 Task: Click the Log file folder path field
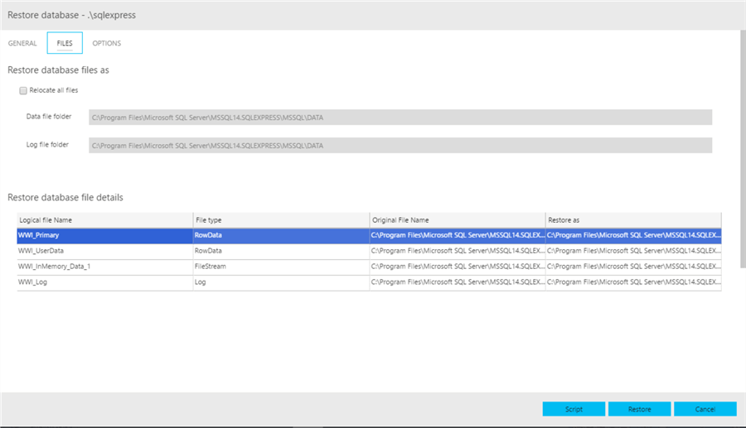400,146
